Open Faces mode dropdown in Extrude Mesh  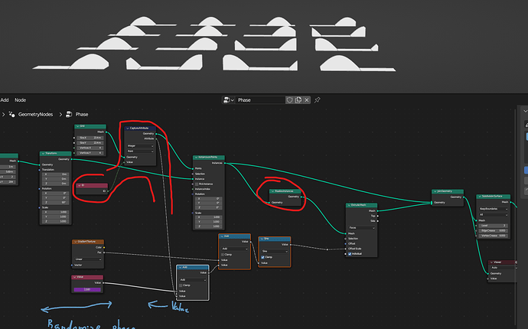click(x=362, y=228)
